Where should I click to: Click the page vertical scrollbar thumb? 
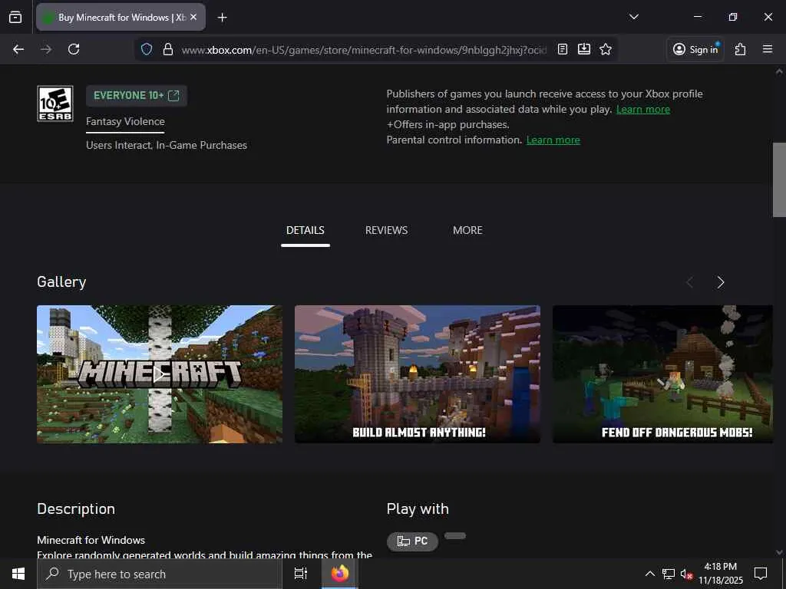pos(779,179)
